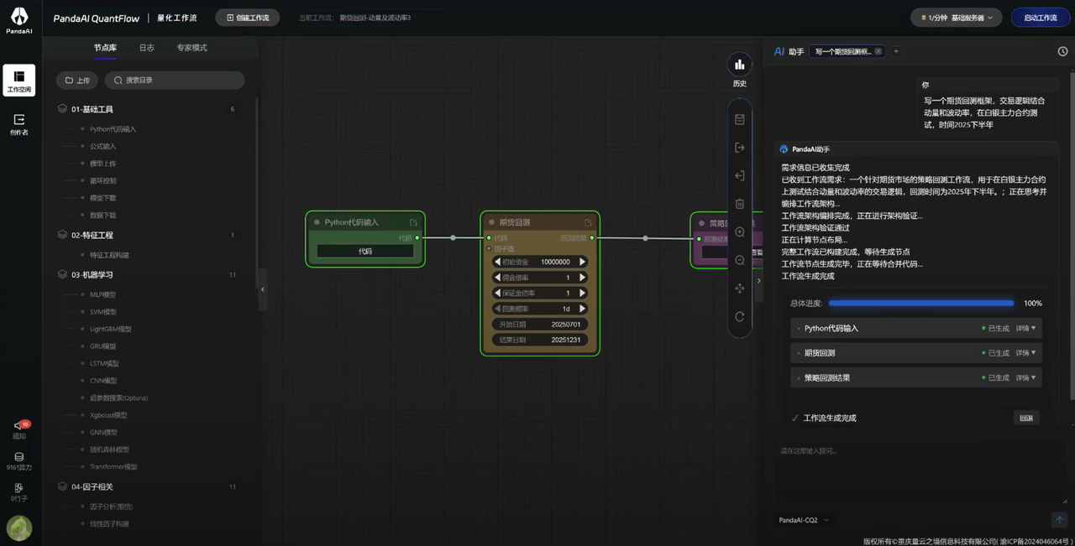This screenshot has height=546, width=1075.
Task: Select LightGBM模型 in node library
Action: point(110,329)
